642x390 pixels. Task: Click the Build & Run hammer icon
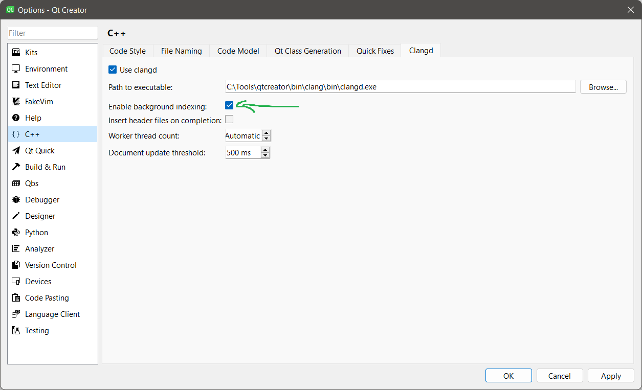[16, 167]
